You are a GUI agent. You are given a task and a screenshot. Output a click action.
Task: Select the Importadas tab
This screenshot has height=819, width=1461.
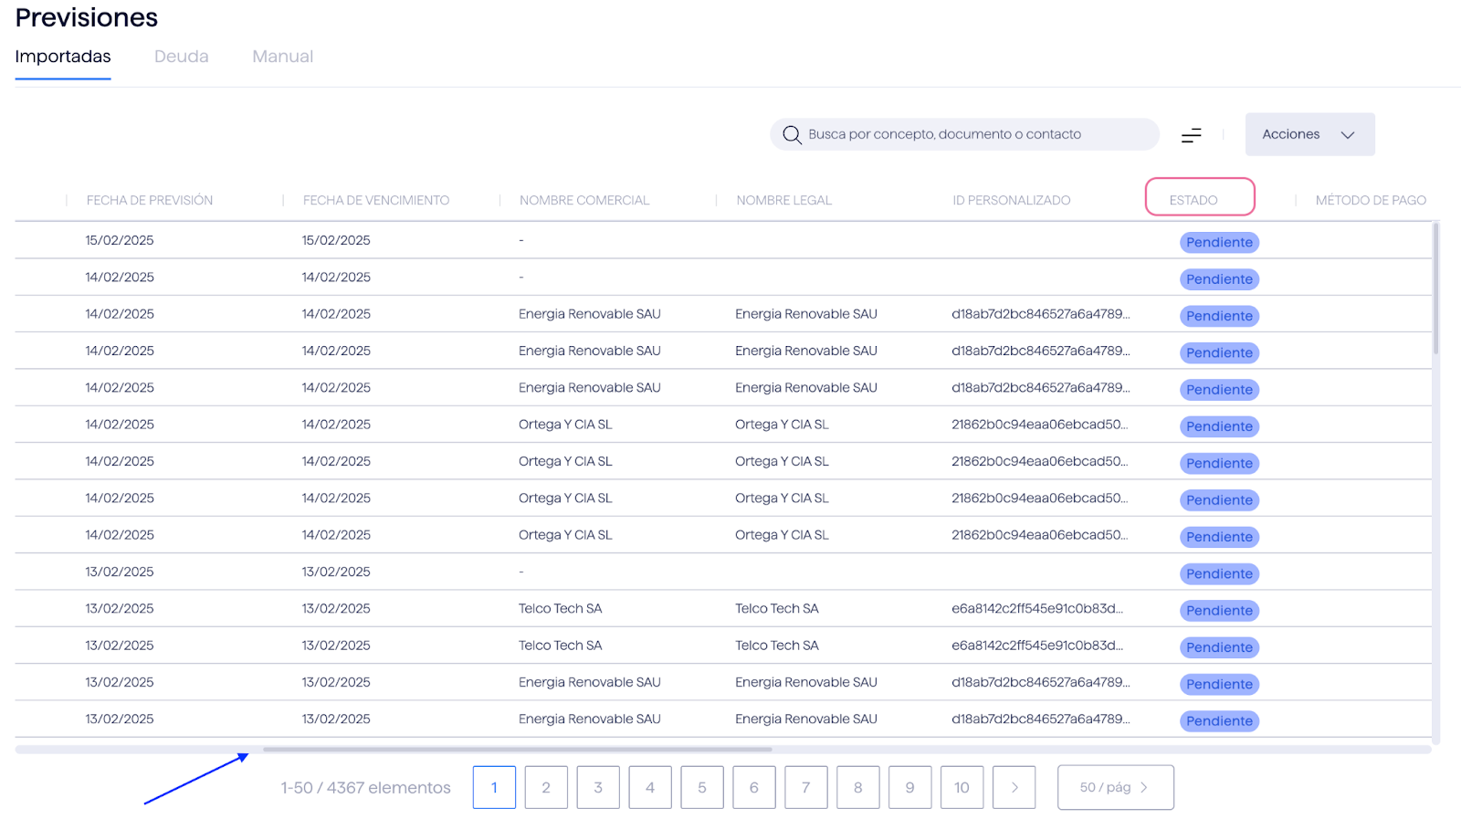[x=63, y=57]
